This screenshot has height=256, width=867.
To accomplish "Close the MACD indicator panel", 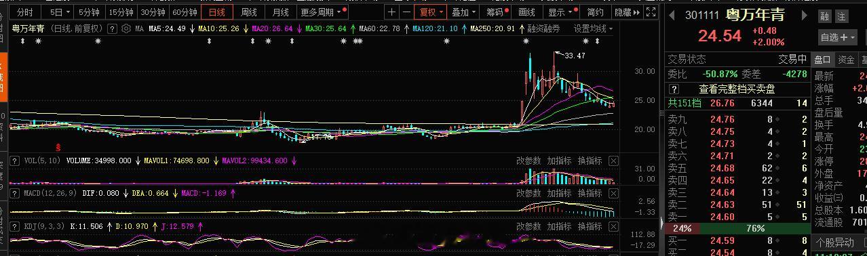I will [613, 193].
